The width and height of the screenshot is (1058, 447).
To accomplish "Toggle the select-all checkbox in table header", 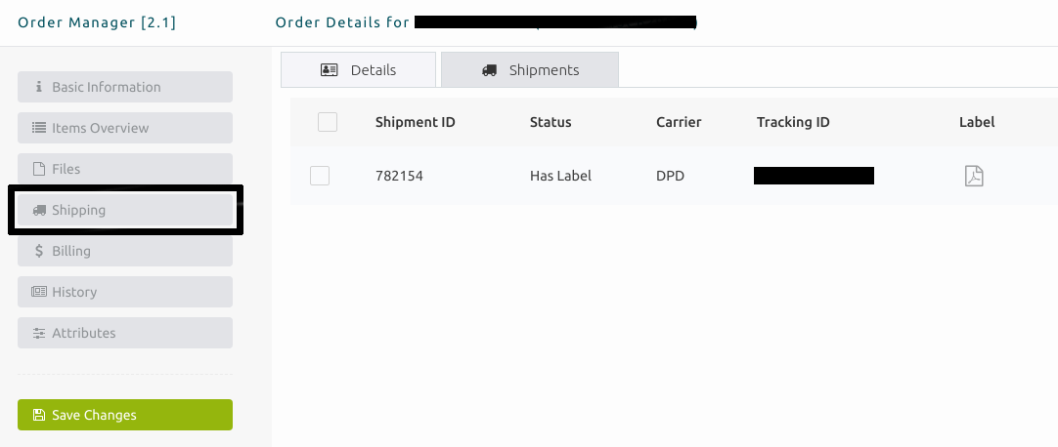I will point(328,122).
